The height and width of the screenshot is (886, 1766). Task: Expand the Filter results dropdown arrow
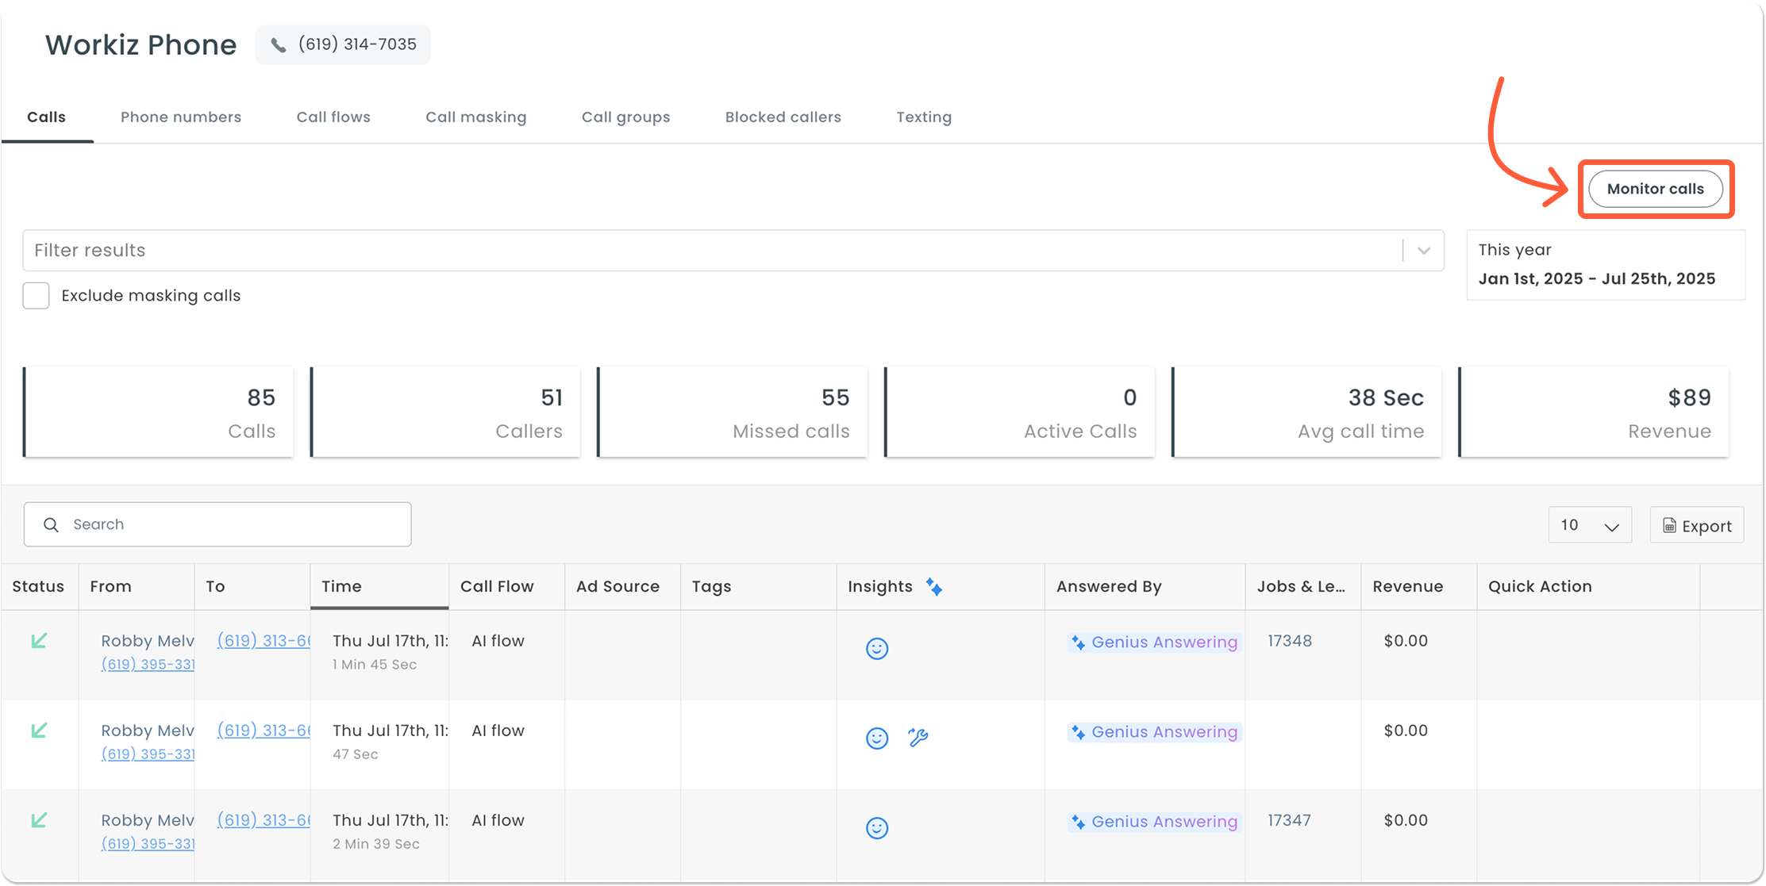(x=1424, y=251)
